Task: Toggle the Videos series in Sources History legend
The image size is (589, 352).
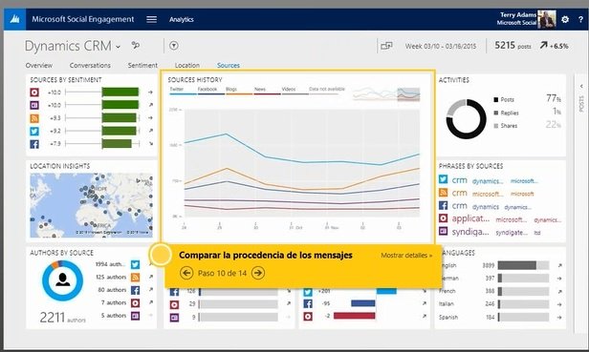Action: [294, 90]
